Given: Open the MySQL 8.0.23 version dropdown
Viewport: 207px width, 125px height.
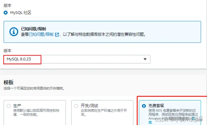Looking at the screenshot, I should (77, 59).
